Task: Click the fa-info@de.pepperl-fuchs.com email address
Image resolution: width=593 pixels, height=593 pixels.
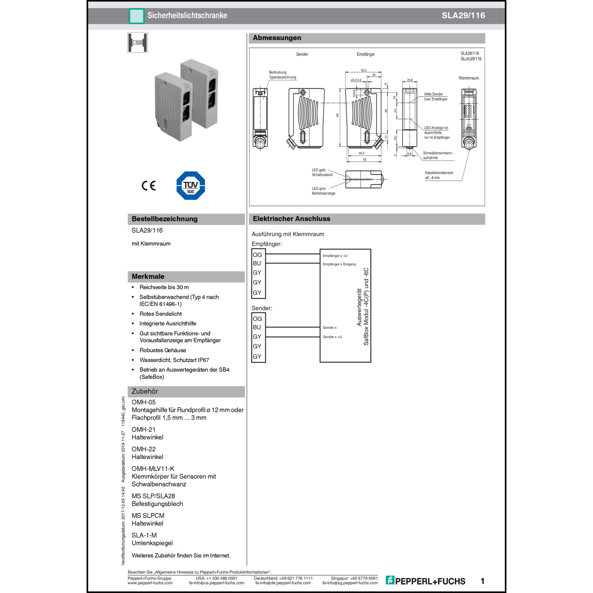Action: pos(283,583)
